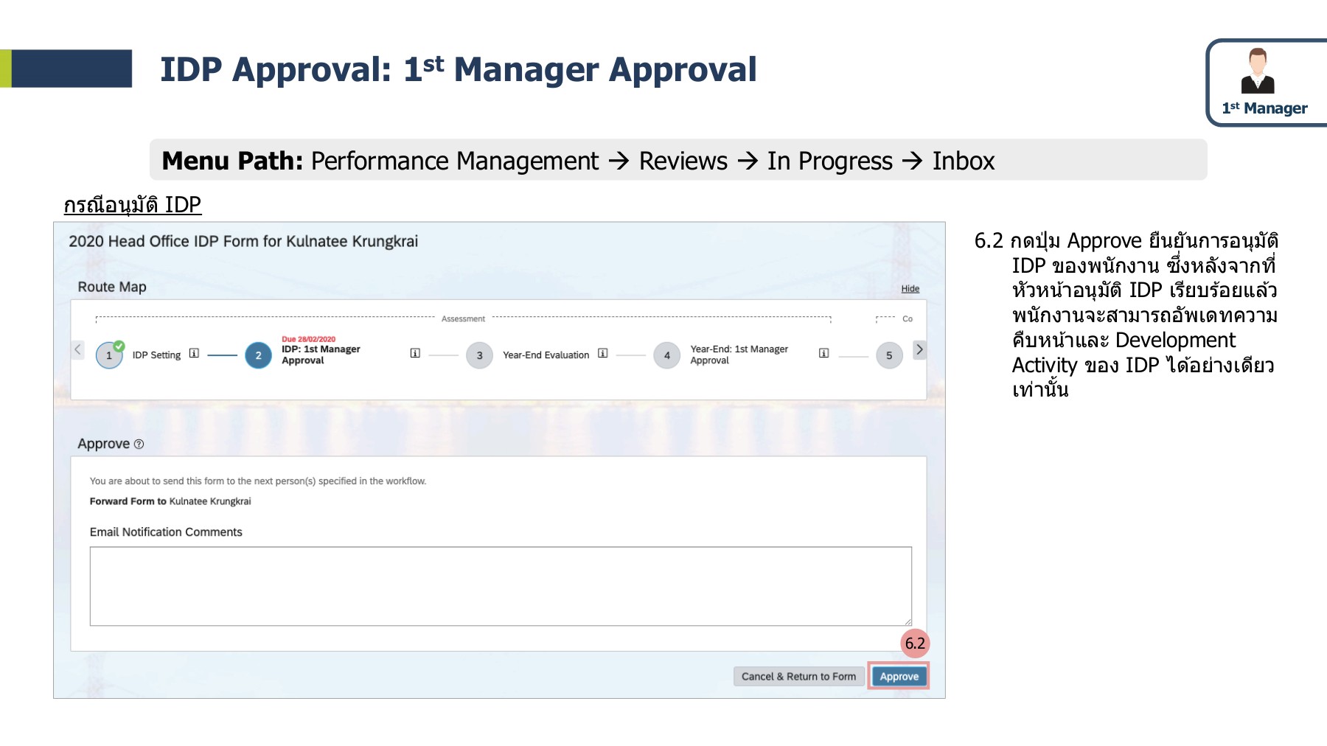The height and width of the screenshot is (746, 1327).
Task: Click the Year-End Evaluation step label
Action: (546, 355)
